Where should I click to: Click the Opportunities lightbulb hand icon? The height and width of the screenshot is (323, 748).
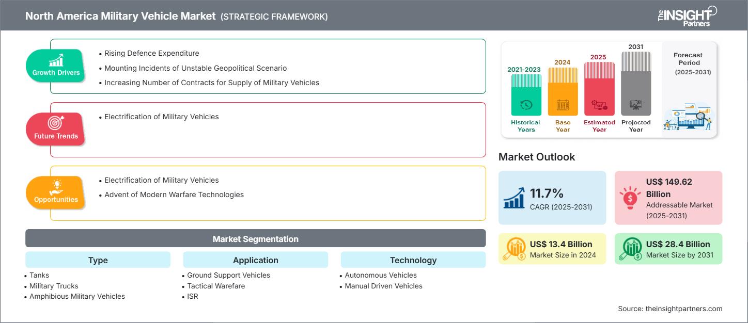(56, 186)
